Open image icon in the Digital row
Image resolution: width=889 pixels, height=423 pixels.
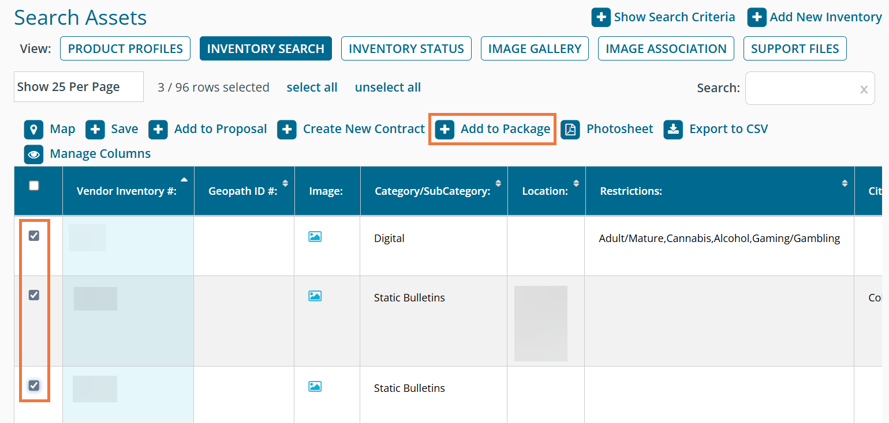coord(315,236)
